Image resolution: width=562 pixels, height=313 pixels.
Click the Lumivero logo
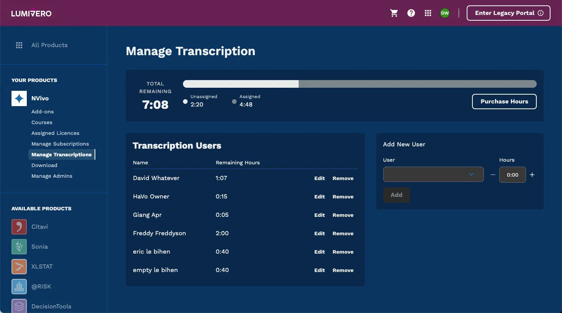point(31,13)
